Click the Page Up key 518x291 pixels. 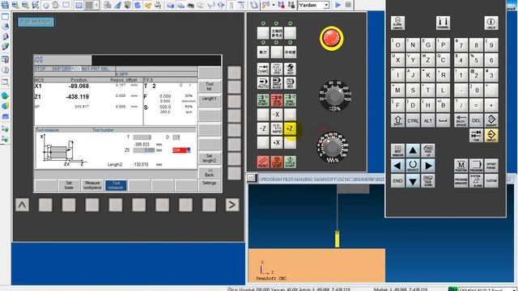pyautogui.click(x=428, y=150)
